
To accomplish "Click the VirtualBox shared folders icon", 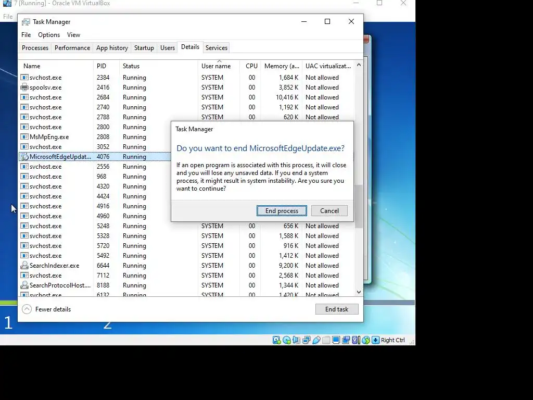I will tap(326, 340).
